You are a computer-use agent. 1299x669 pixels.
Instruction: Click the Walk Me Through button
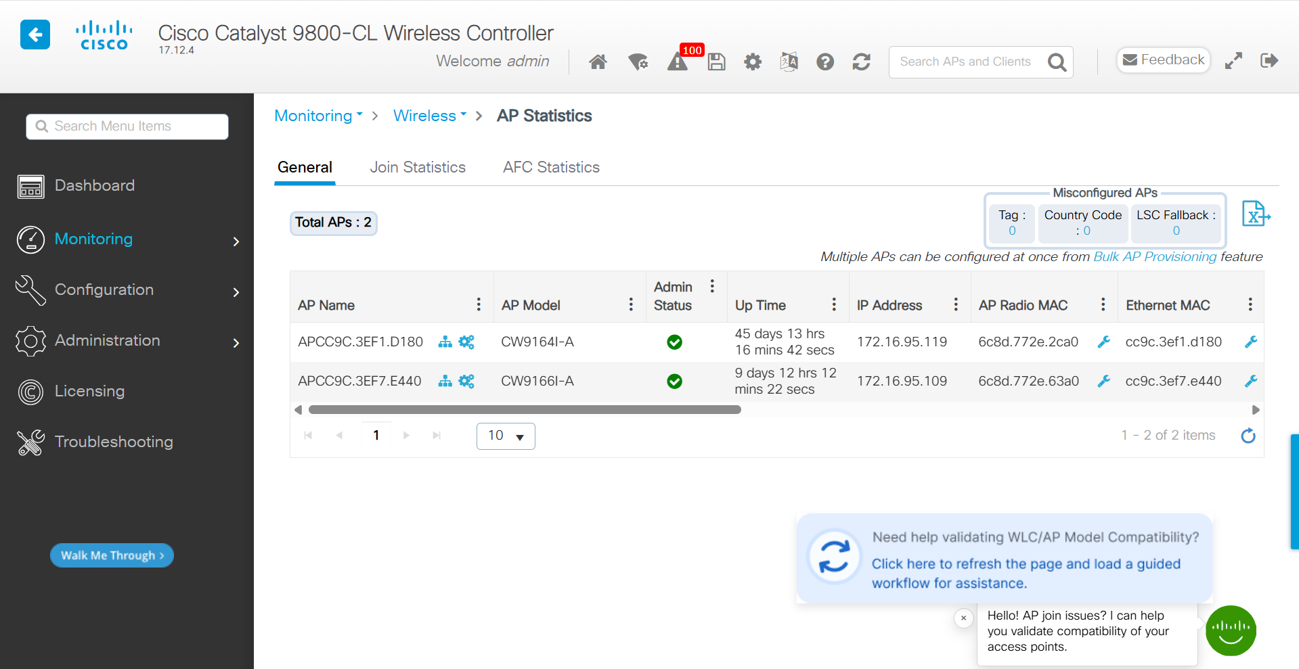click(x=112, y=555)
